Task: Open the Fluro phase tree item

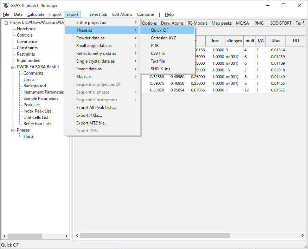Action: click(28, 136)
